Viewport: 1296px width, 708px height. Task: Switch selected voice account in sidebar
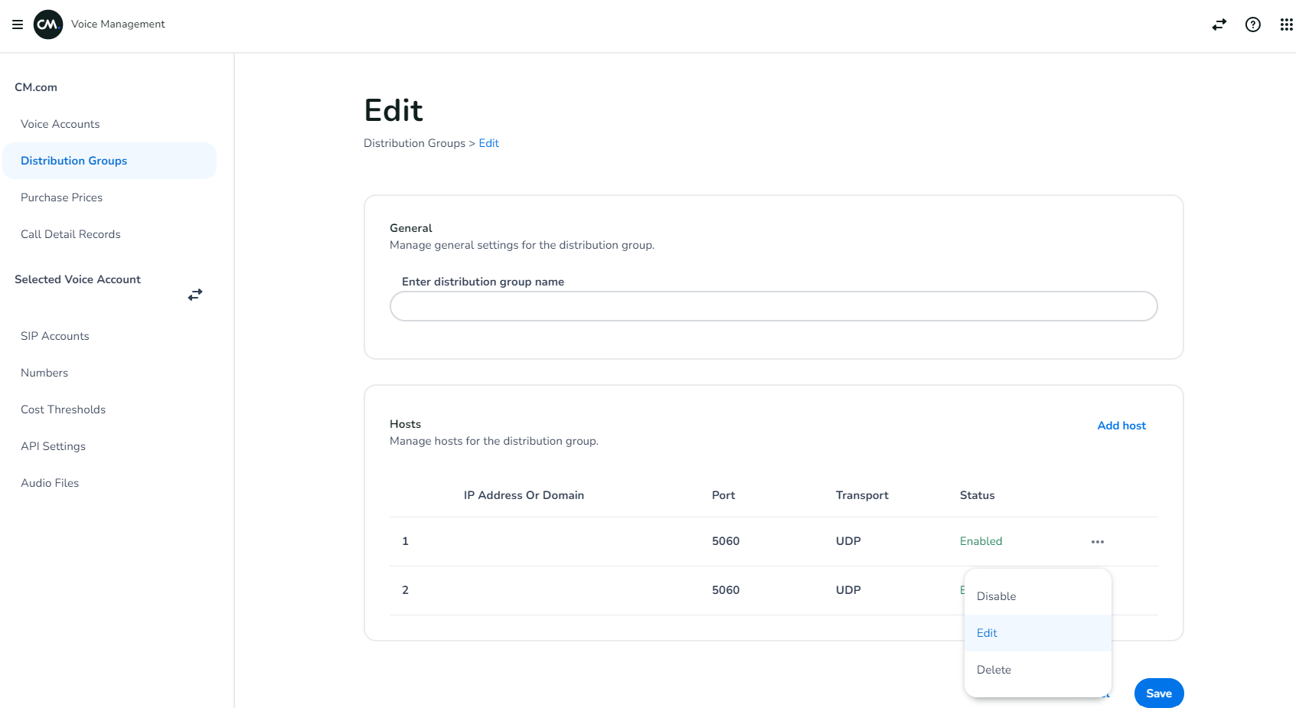195,295
